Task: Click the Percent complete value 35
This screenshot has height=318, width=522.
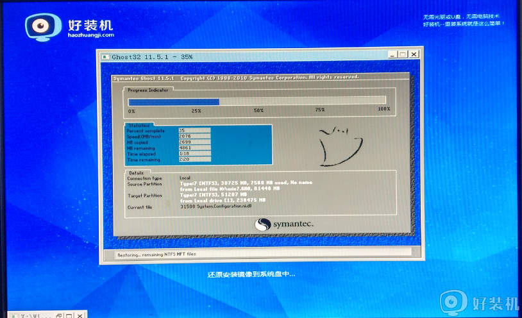Action: 194,131
